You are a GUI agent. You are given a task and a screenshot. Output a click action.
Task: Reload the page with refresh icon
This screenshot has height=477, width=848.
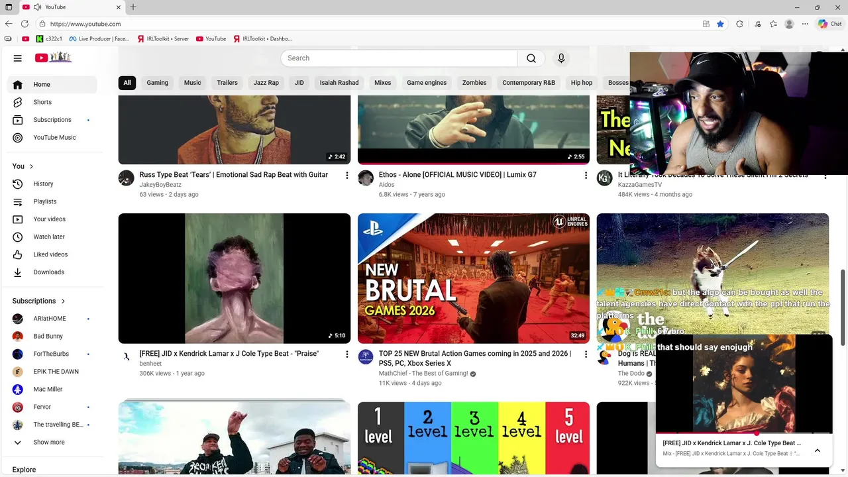(25, 24)
